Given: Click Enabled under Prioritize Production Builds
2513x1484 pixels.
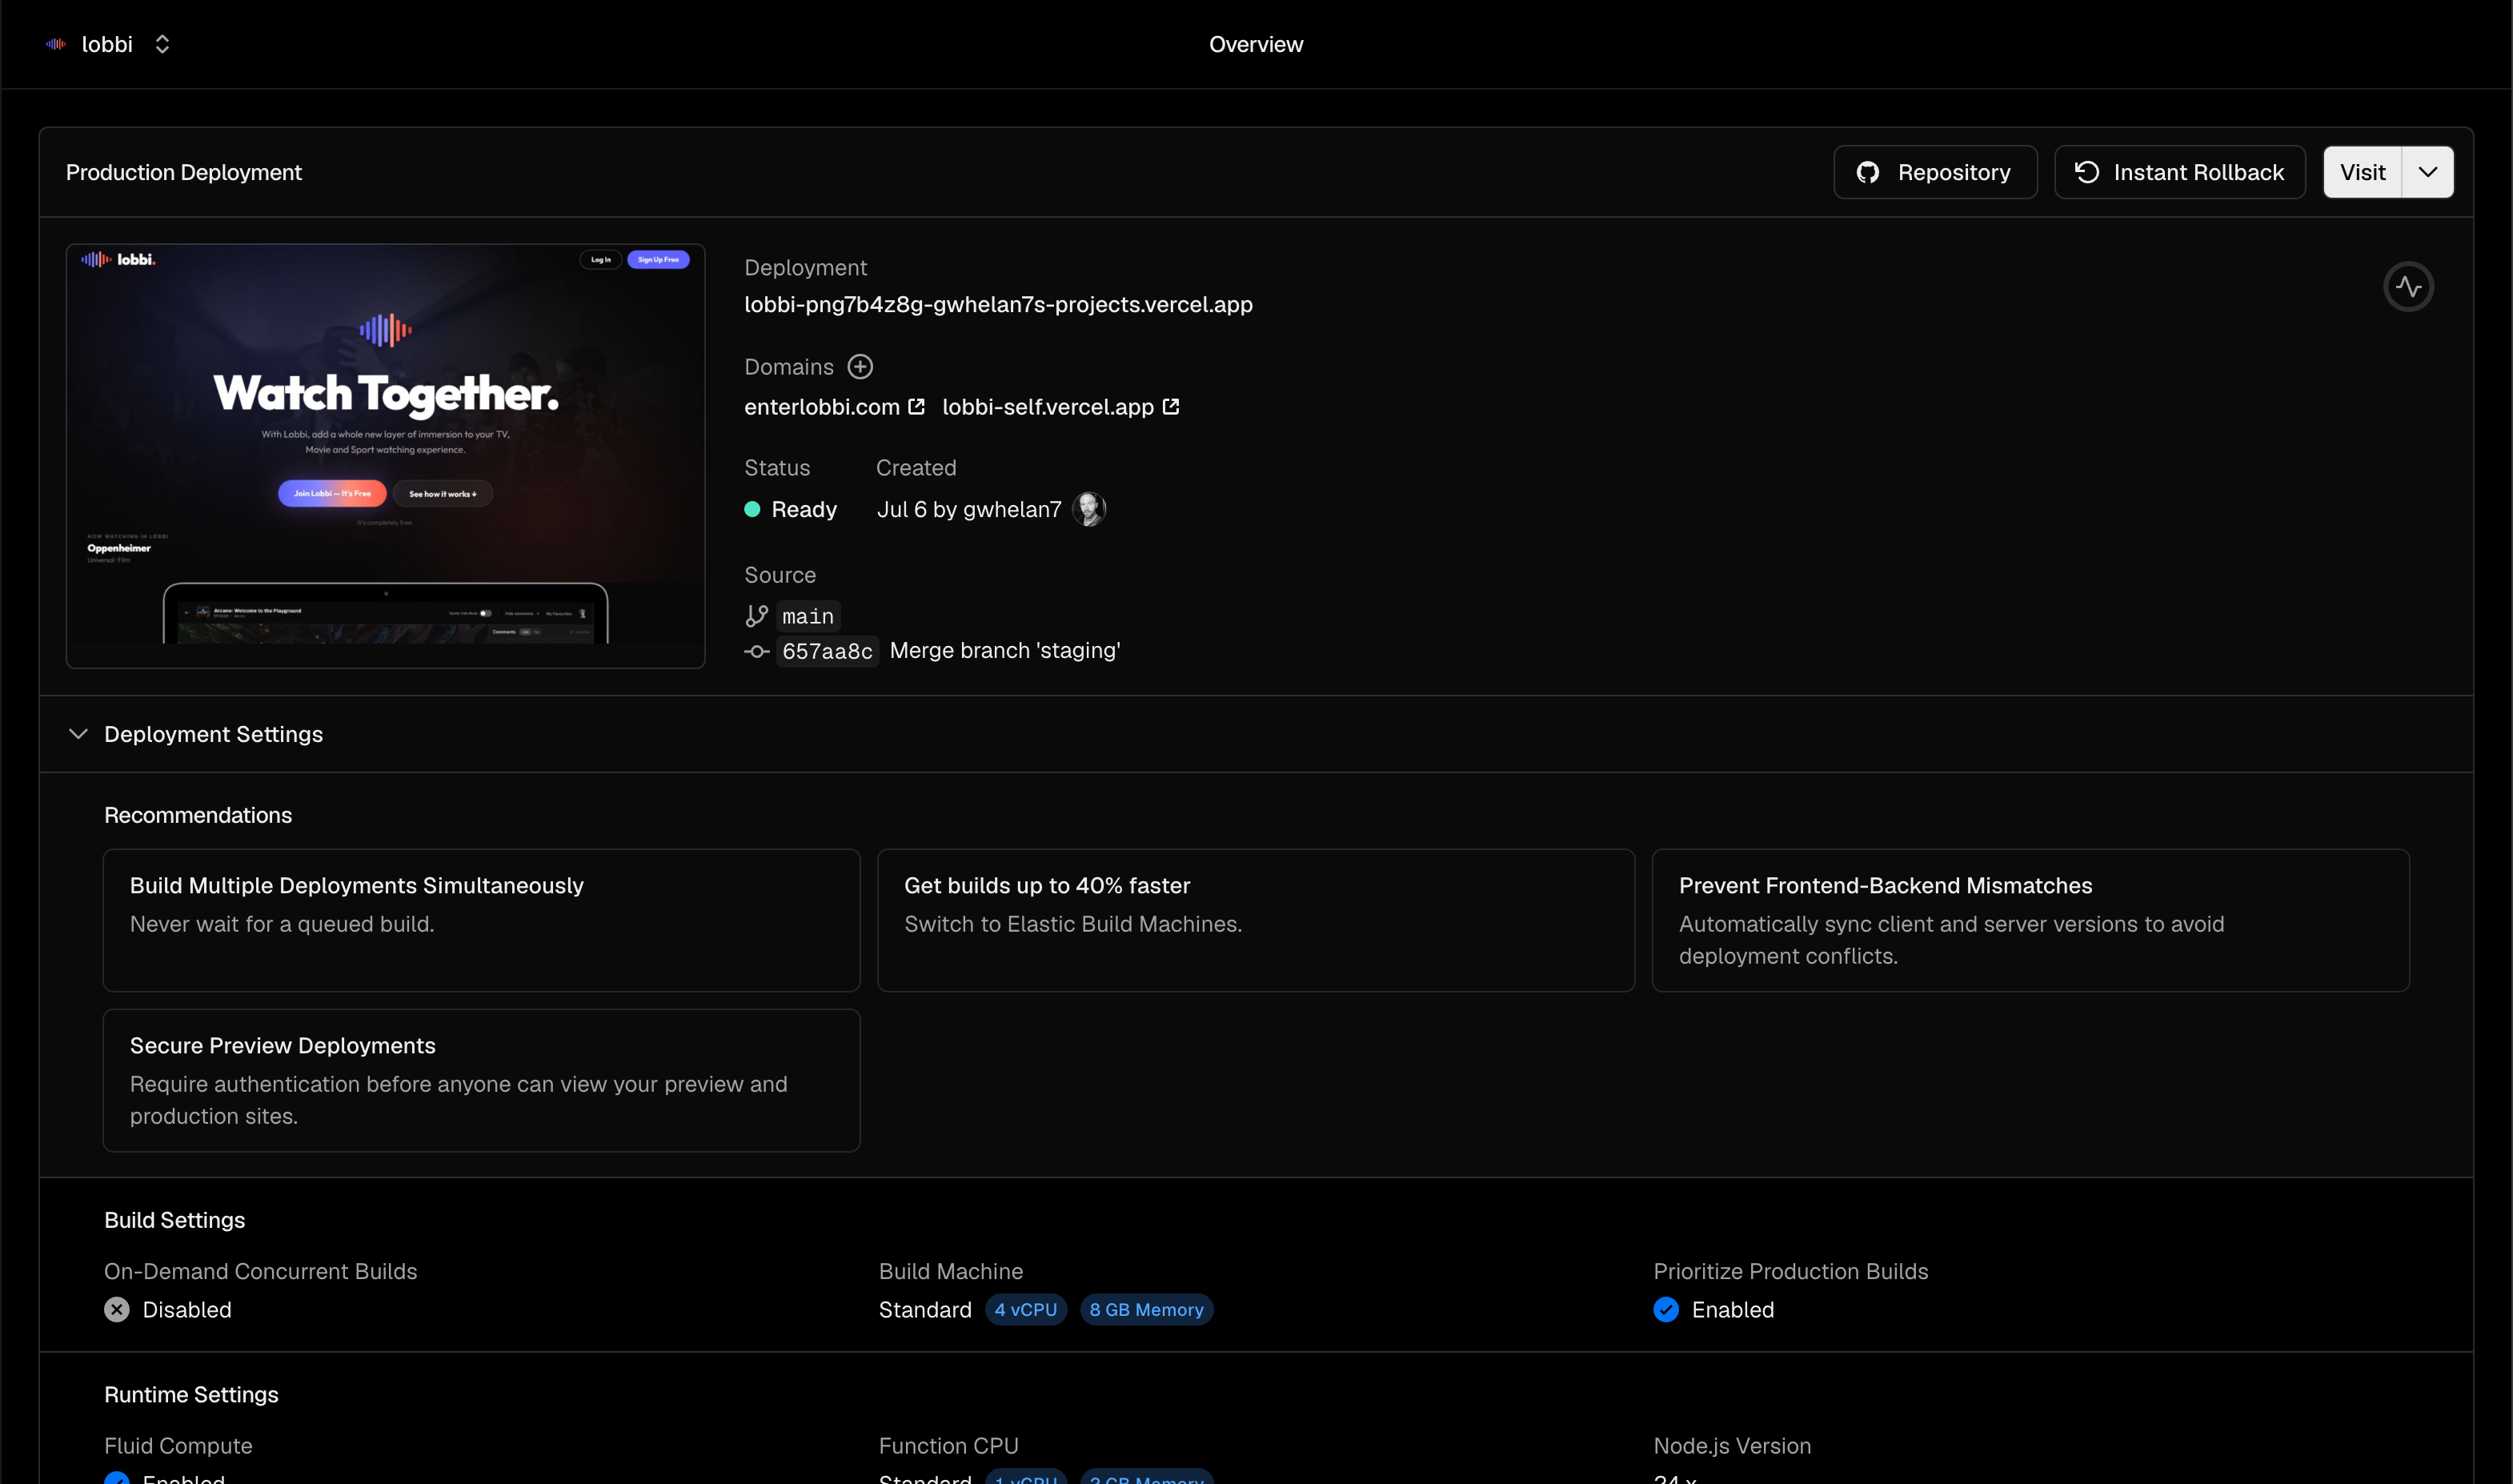Looking at the screenshot, I should pos(1733,1310).
